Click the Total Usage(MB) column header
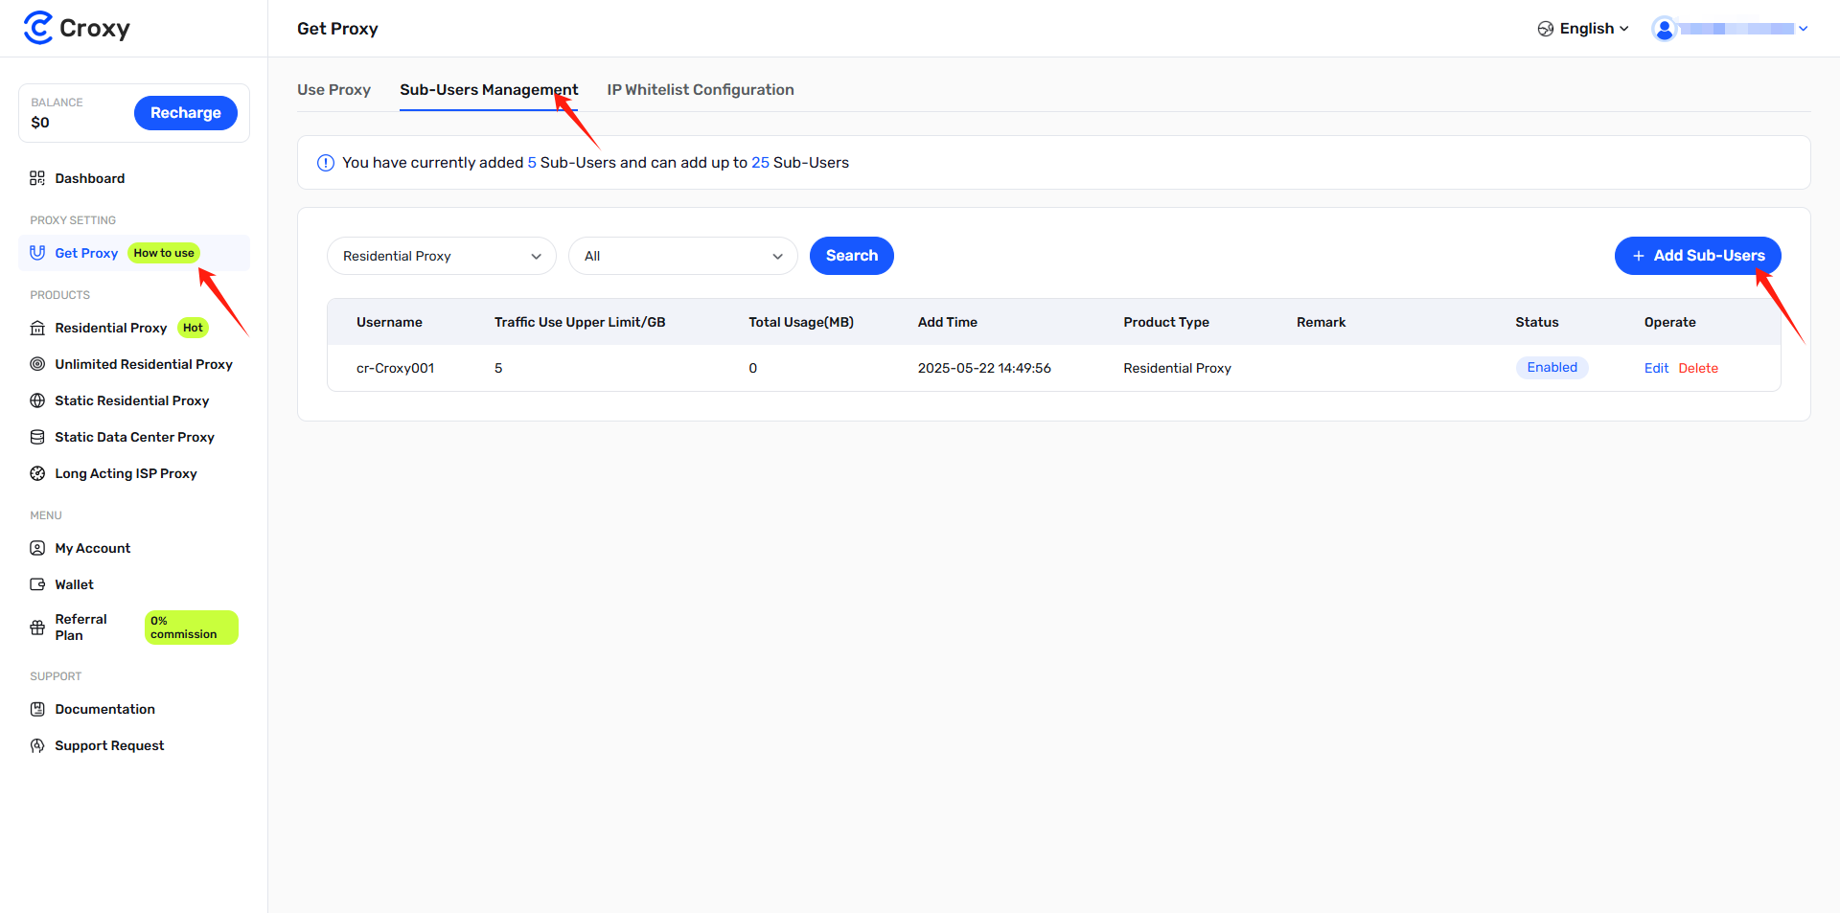This screenshot has width=1840, height=913. tap(801, 322)
